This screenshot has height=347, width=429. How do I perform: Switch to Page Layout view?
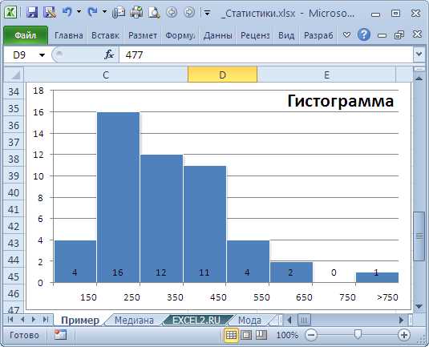(x=246, y=335)
